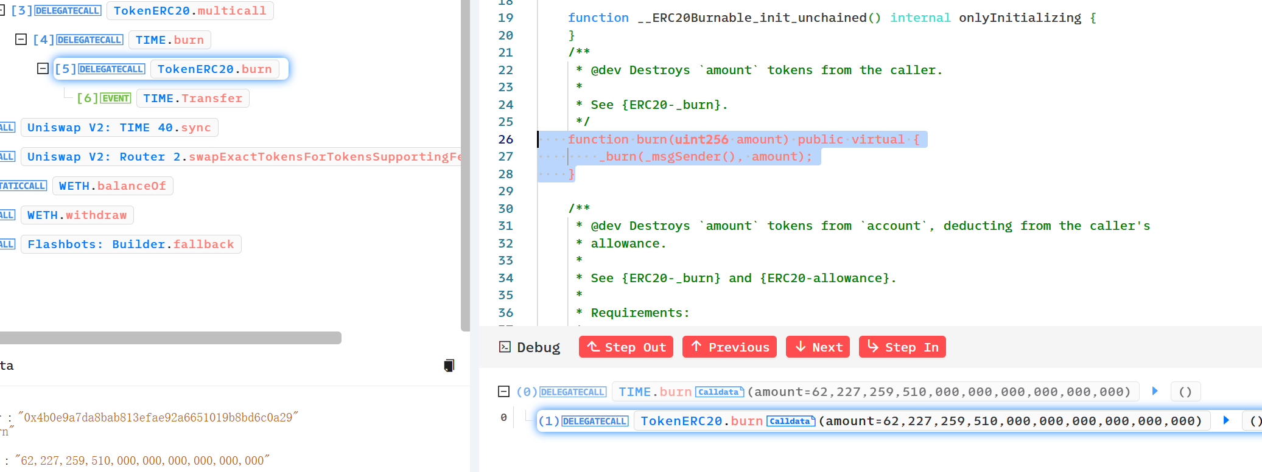Screen dimensions: 1262x472
Task: Click the horizontal scrollbar under the call trace
Action: [170, 338]
